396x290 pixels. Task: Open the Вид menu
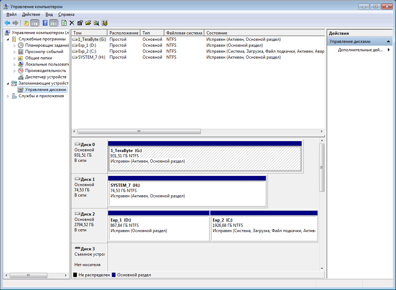(x=49, y=14)
